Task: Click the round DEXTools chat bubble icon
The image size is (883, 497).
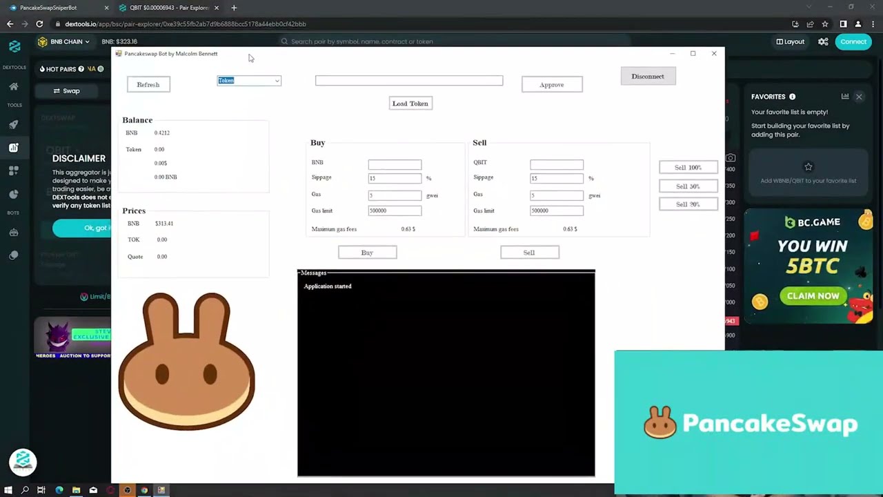Action: (23, 462)
